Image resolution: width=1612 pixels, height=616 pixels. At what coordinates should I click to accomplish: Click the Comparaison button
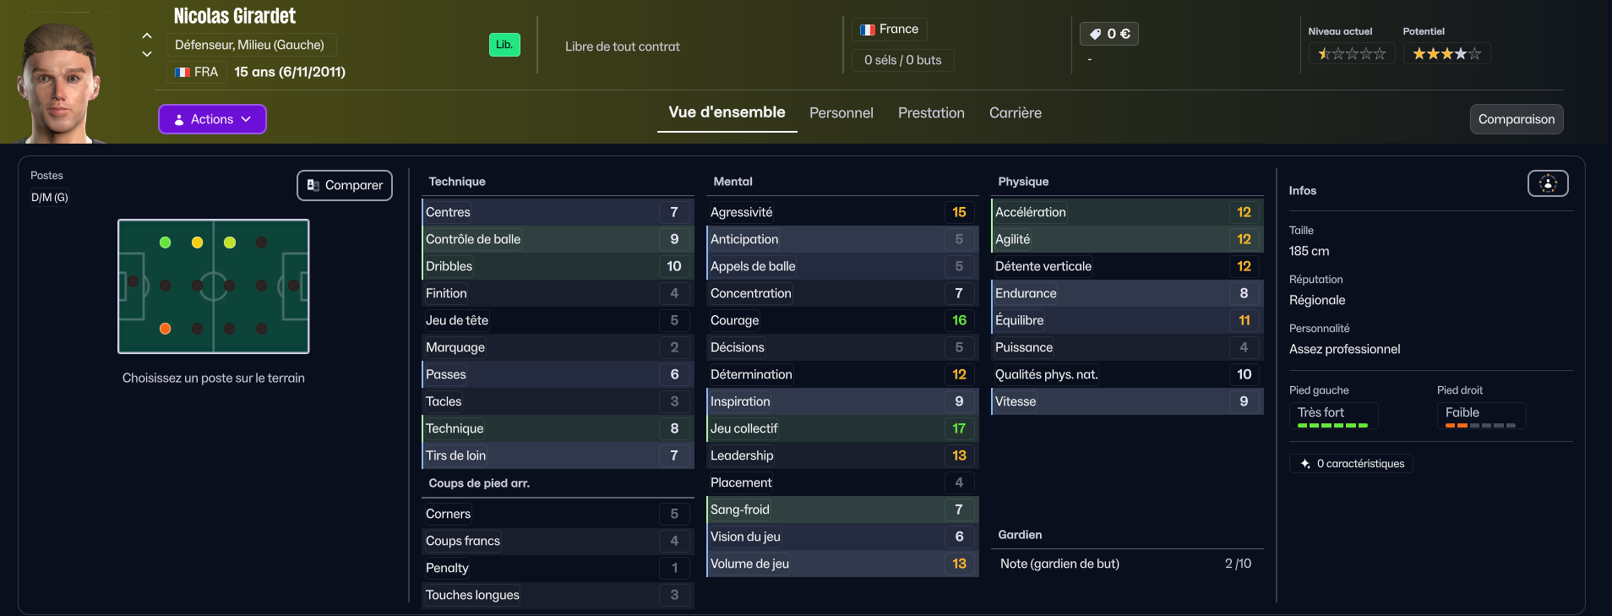[x=1516, y=119]
